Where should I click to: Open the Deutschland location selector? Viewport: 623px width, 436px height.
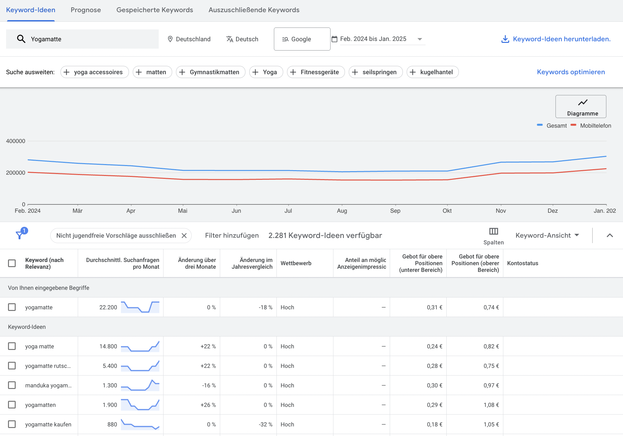coord(189,39)
